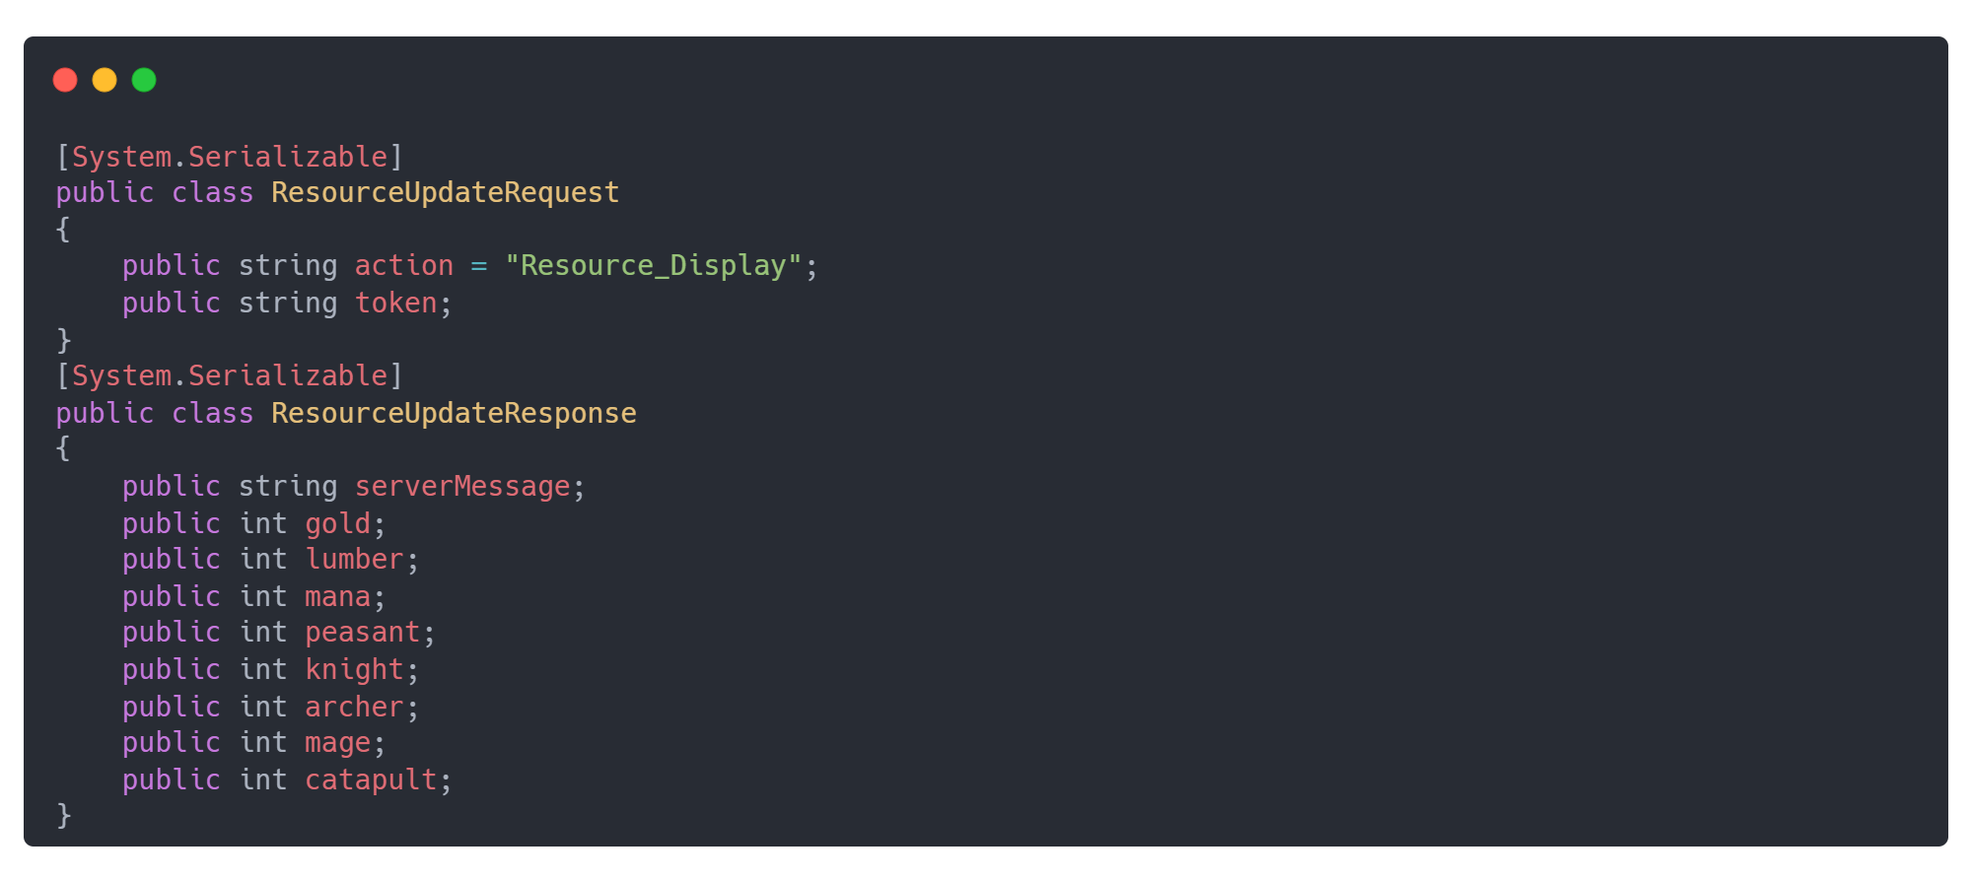This screenshot has height=881, width=1972.
Task: Click the serverMessage field name
Action: [x=462, y=486]
